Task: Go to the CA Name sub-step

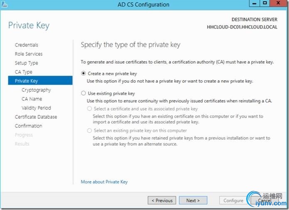Action: click(32, 99)
